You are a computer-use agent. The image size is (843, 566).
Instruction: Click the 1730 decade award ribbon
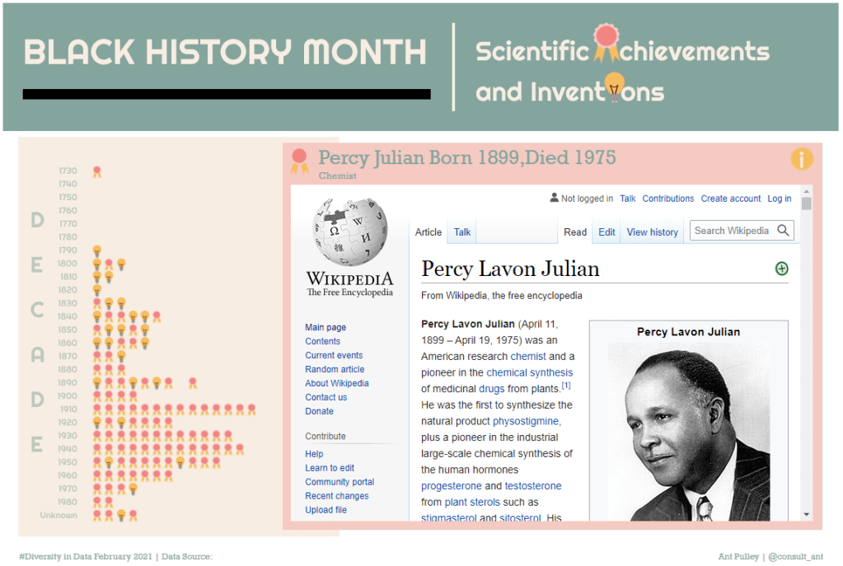(96, 171)
